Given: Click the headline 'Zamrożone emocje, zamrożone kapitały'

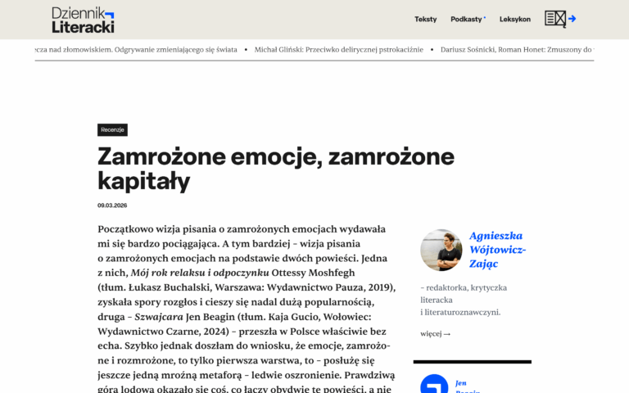Looking at the screenshot, I should click(275, 168).
